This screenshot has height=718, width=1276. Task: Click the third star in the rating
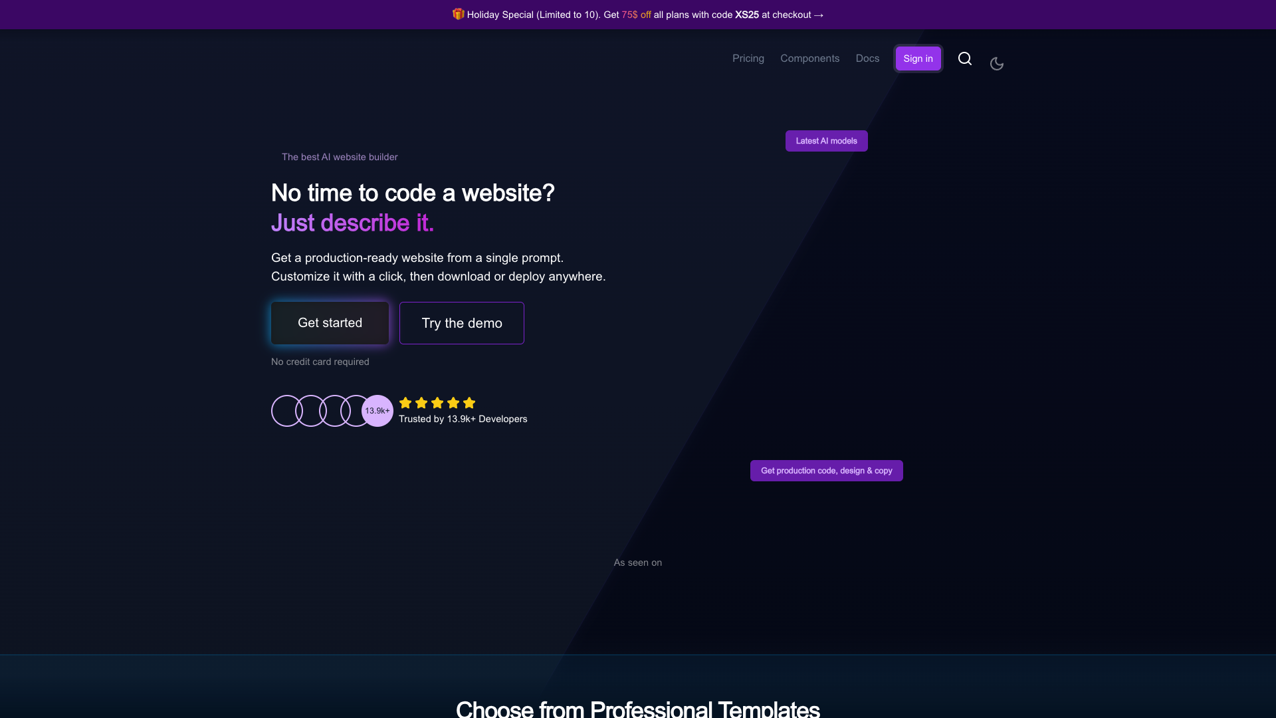pos(437,403)
